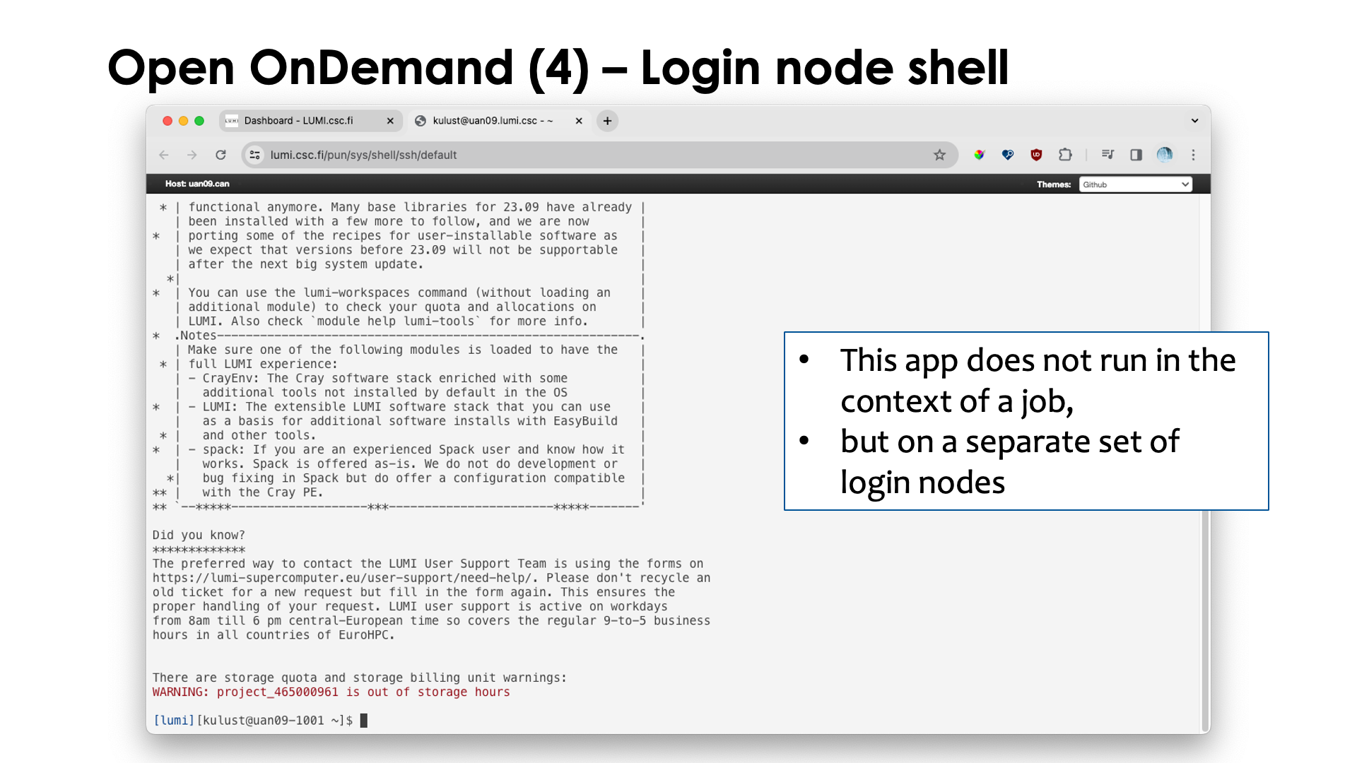Go forward with the browser forward arrow
This screenshot has height=763, width=1357.
pyautogui.click(x=192, y=155)
